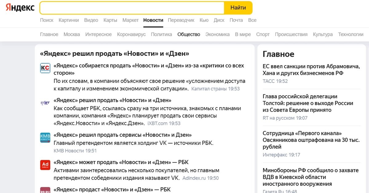
Task: Open headline about EU sanctions against Абрамович
Action: pyautogui.click(x=311, y=70)
